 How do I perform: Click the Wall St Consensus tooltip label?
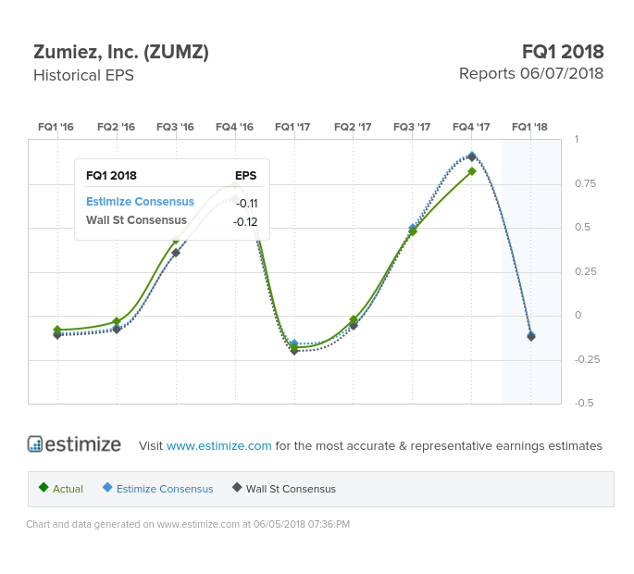pos(136,220)
